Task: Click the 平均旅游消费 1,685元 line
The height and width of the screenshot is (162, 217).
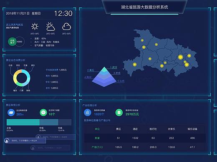Action: 56,70
